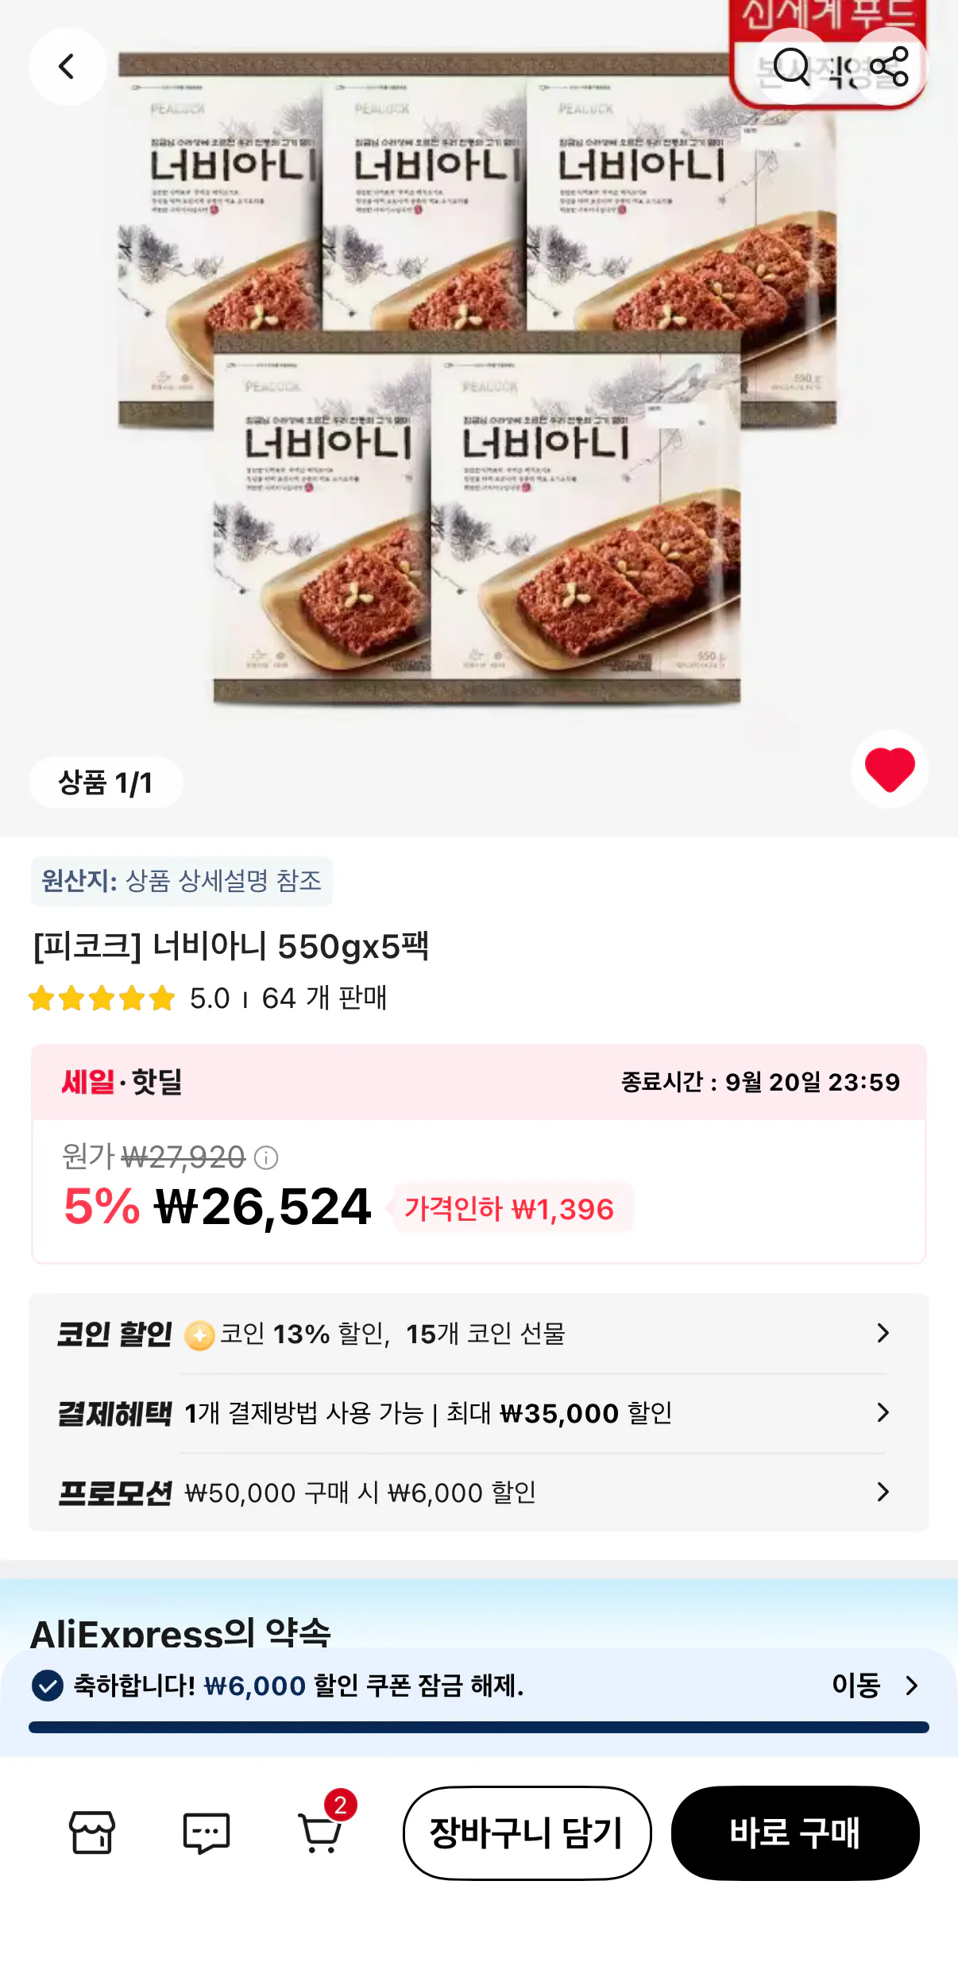This screenshot has height=1962, width=958.
Task: Open chat message icon
Action: pos(207,1833)
